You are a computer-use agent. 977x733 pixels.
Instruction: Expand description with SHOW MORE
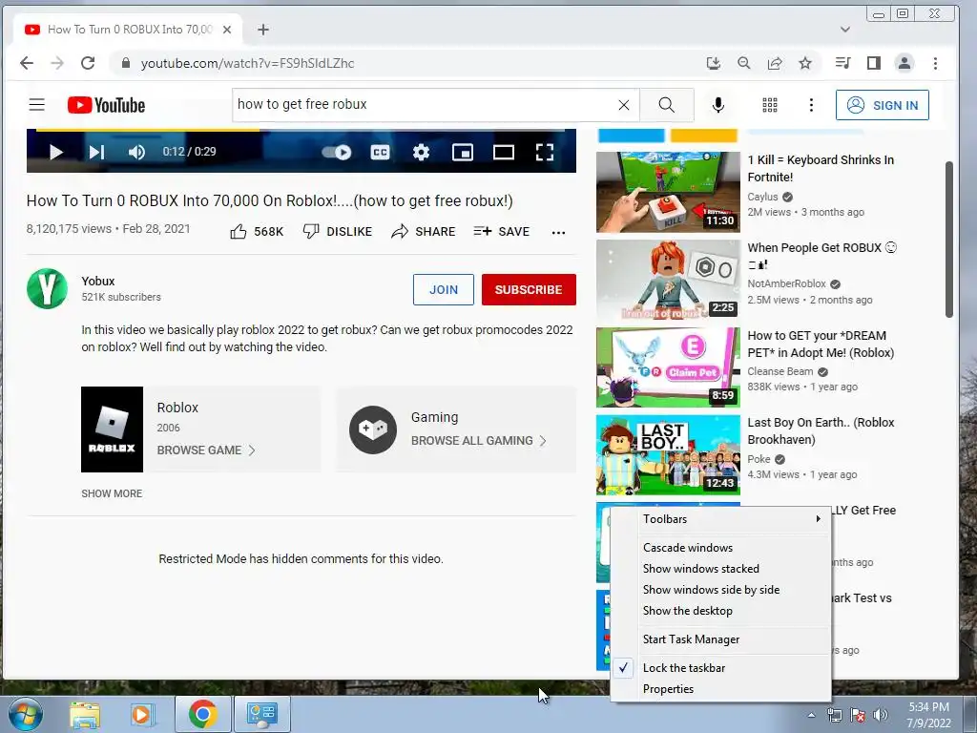tap(112, 493)
